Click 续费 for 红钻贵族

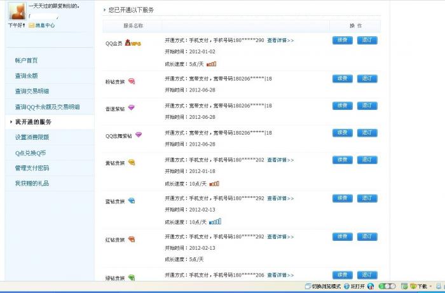click(343, 236)
